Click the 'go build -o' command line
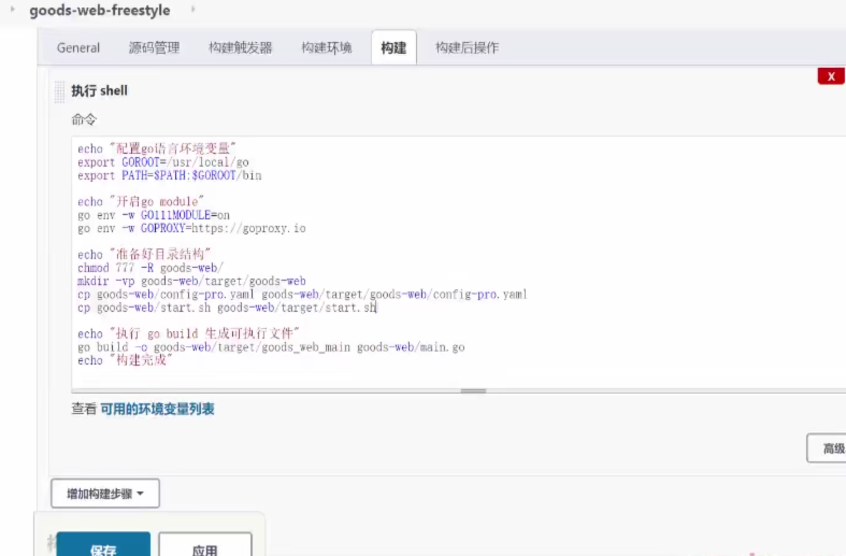The height and width of the screenshot is (556, 846). pos(271,347)
